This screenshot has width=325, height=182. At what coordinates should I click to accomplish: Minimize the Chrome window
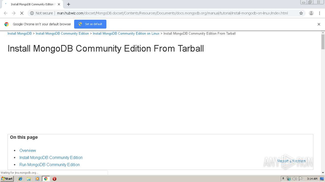tap(304, 2)
